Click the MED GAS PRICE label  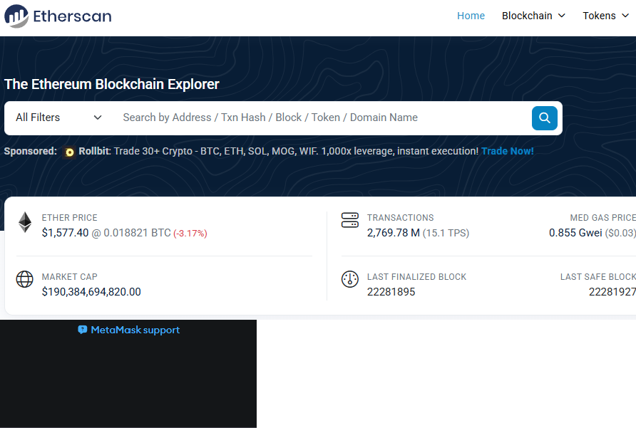pos(602,218)
